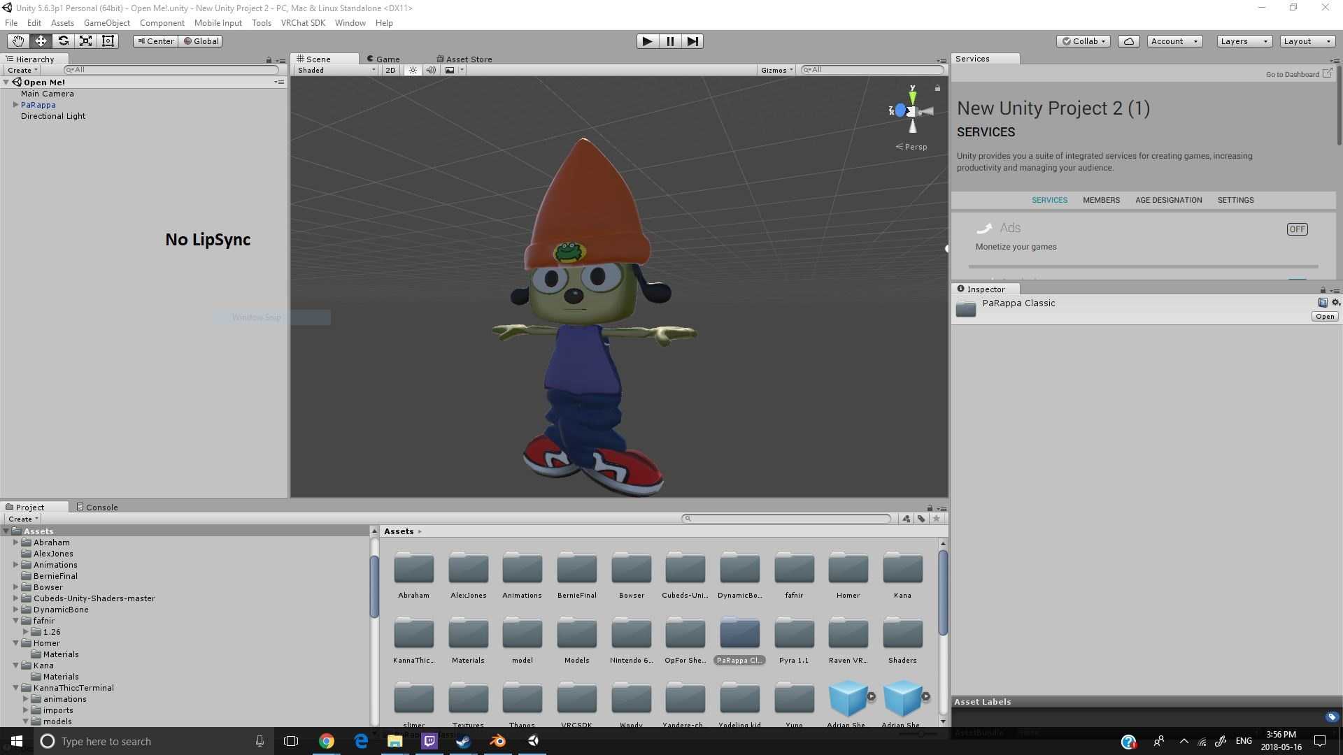The image size is (1343, 755).
Task: Toggle 2D view mode
Action: click(x=390, y=70)
